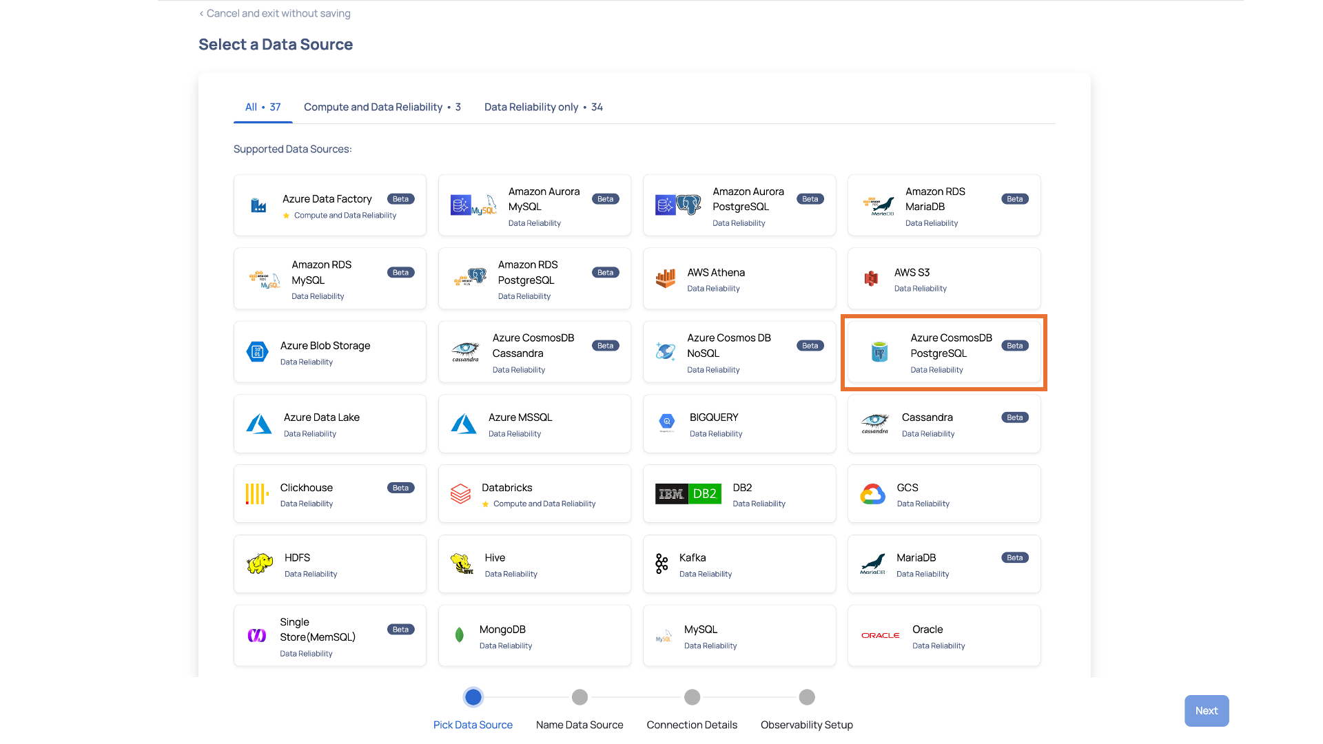Image resolution: width=1323 pixels, height=744 pixels.
Task: Click the Azure Data Factory icon
Action: pos(258,205)
